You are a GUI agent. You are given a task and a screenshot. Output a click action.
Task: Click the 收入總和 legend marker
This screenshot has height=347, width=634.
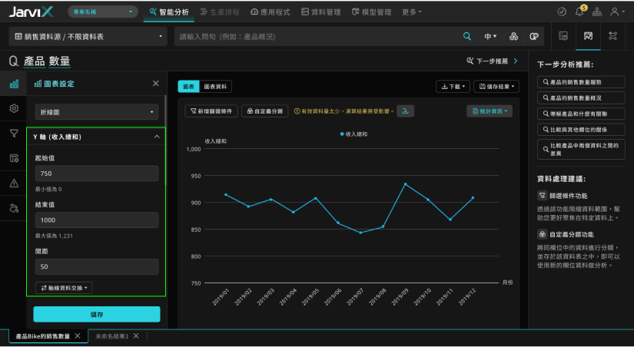(343, 134)
